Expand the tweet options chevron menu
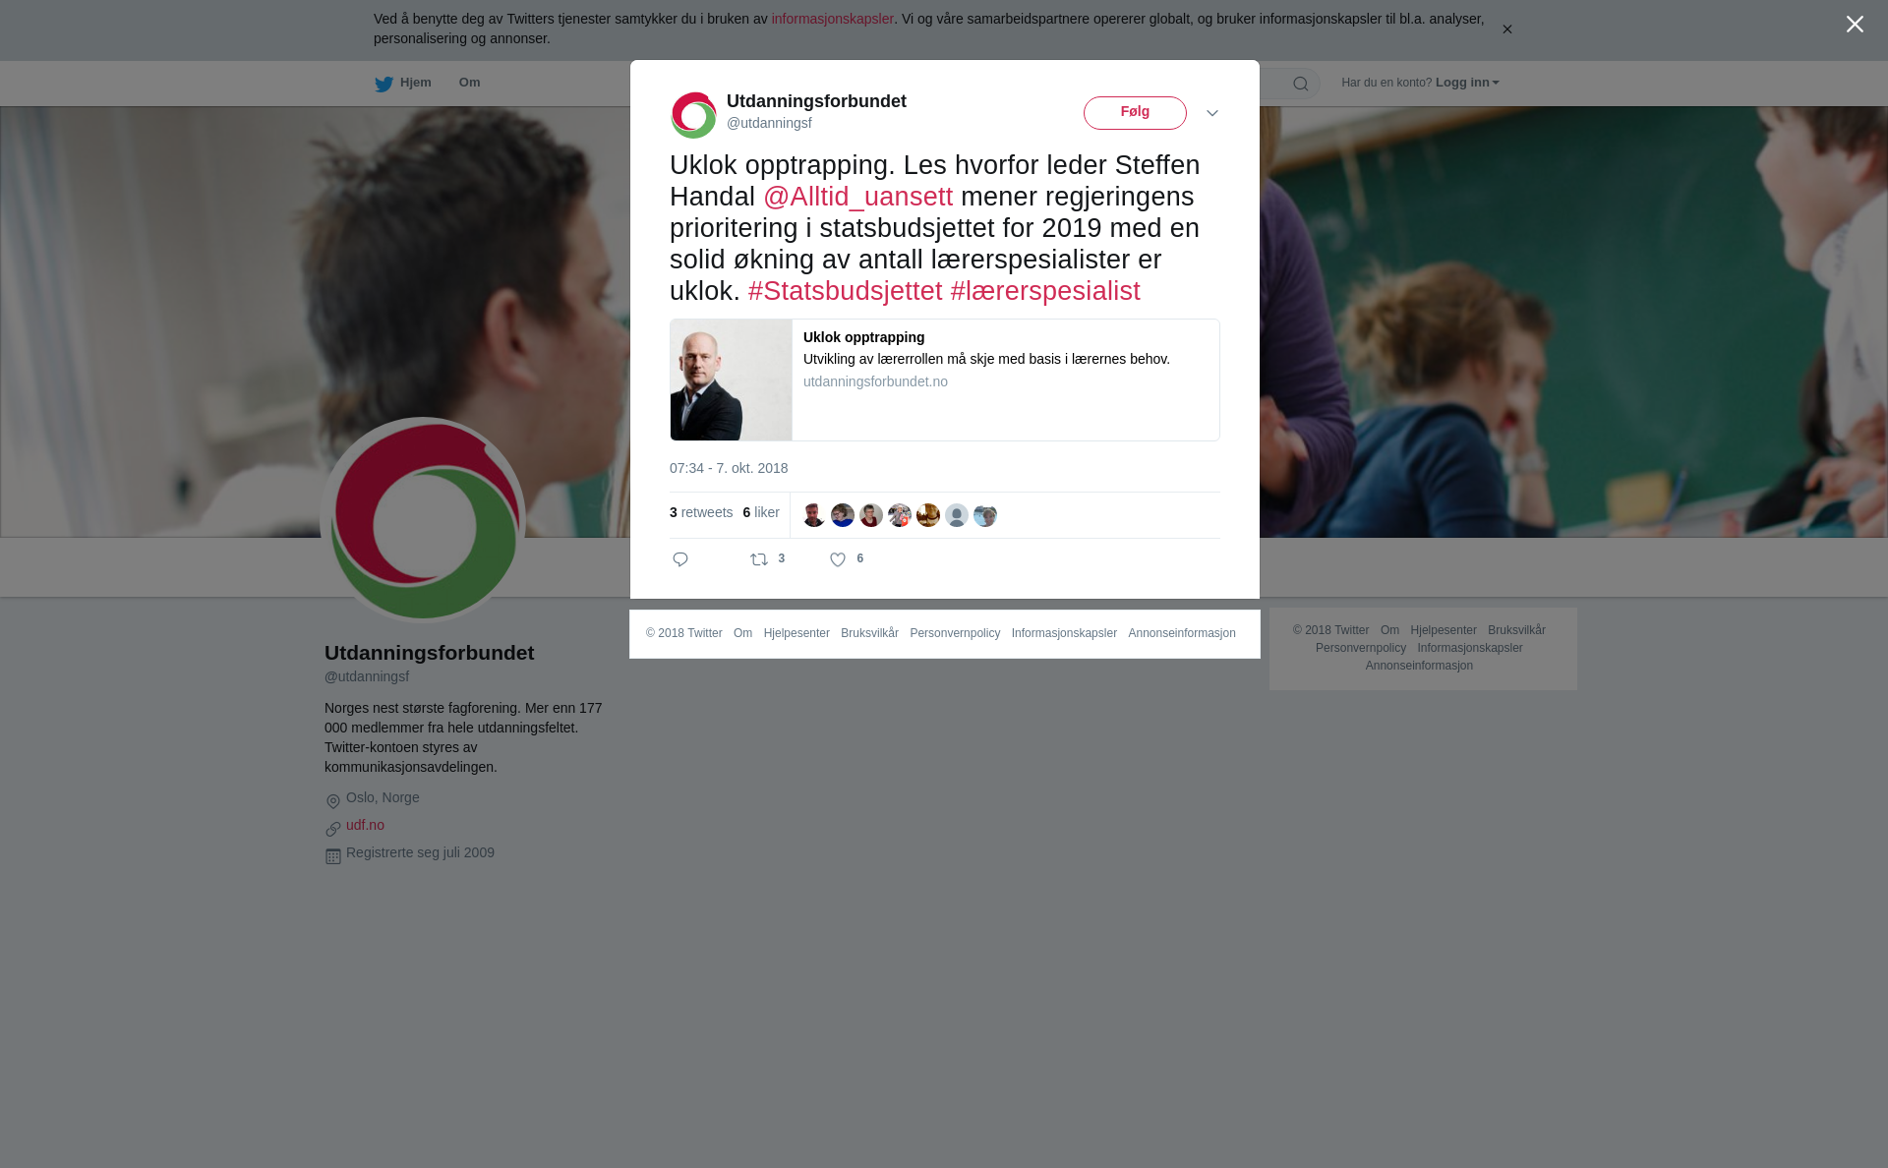The height and width of the screenshot is (1168, 1888). [x=1212, y=113]
